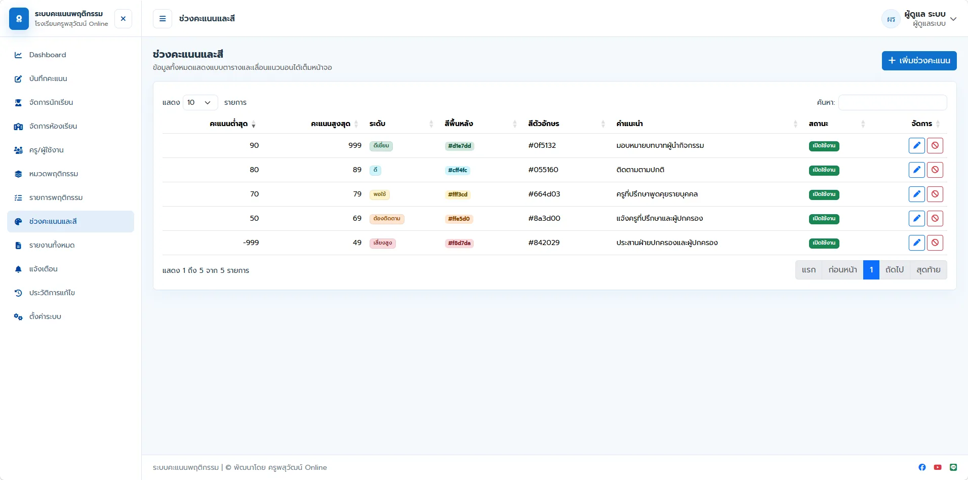The image size is (968, 480).
Task: Click the edit pencil icon for row -999
Action: [x=916, y=243]
